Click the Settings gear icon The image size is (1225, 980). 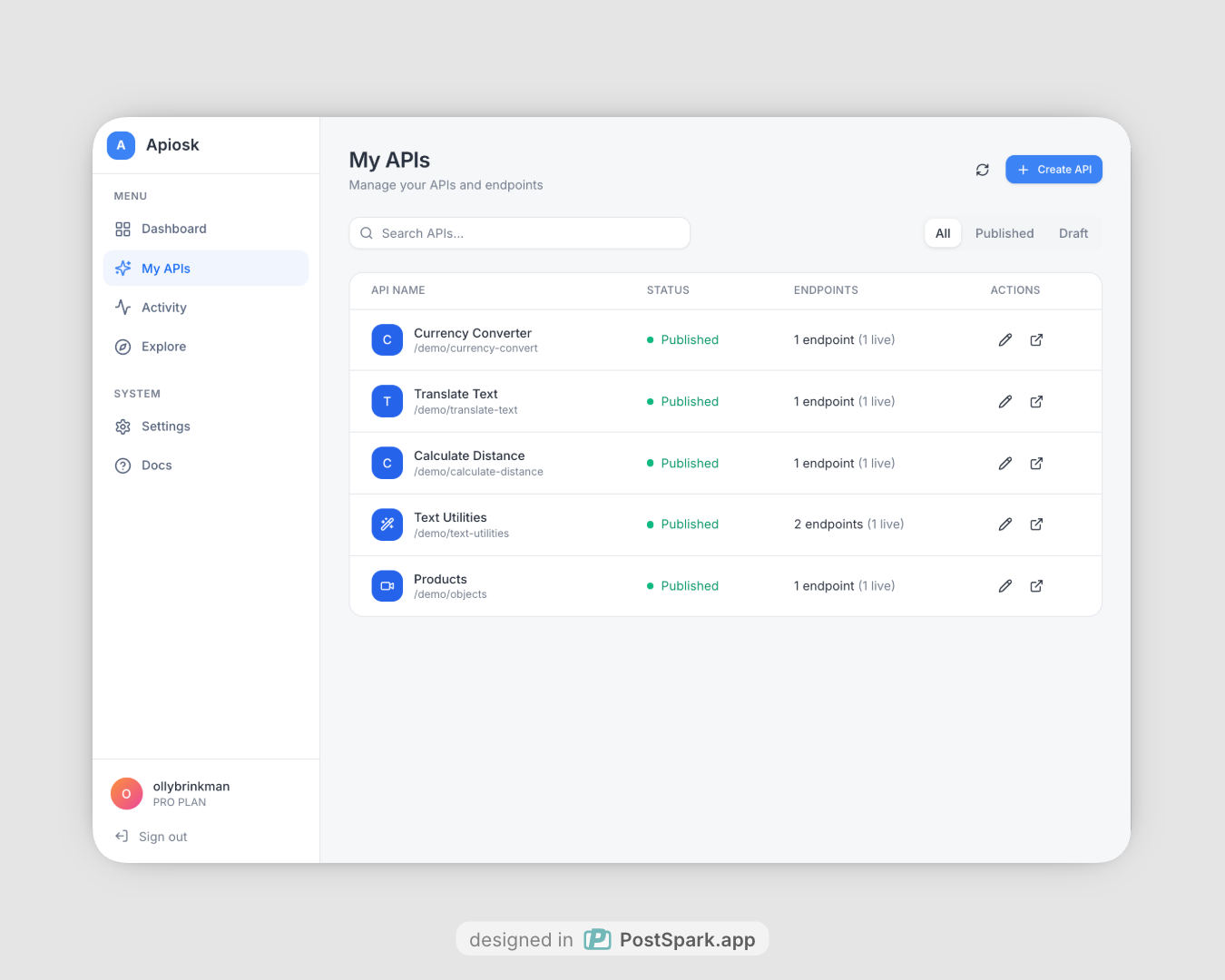[122, 426]
